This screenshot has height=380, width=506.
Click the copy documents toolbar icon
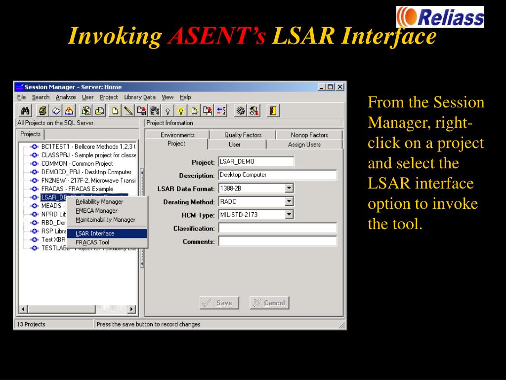click(x=100, y=111)
